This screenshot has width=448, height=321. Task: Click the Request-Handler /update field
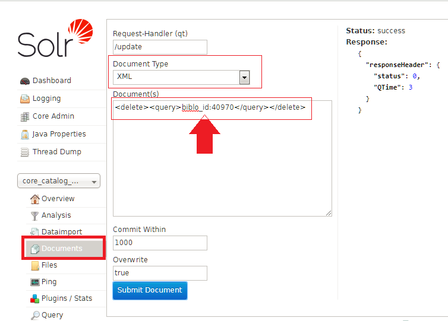point(160,47)
